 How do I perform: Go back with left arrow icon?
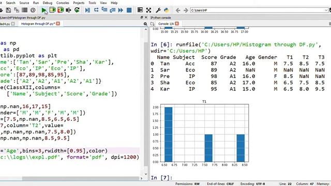(x=178, y=10)
